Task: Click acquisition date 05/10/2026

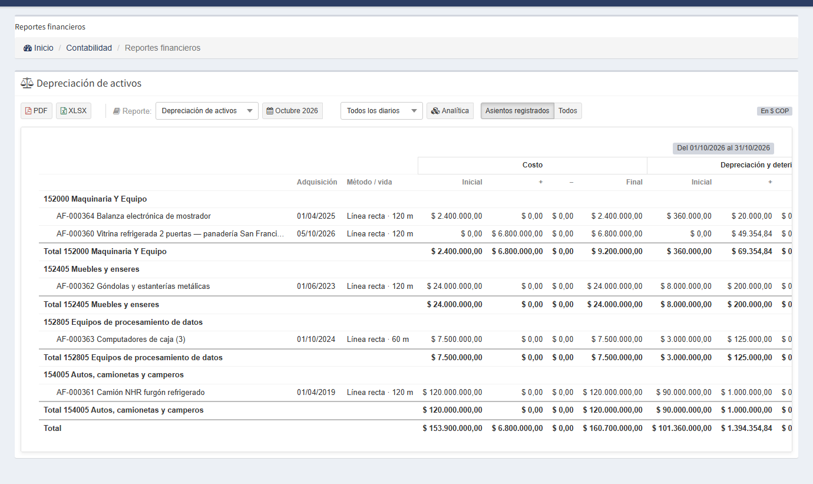Action: coord(316,234)
